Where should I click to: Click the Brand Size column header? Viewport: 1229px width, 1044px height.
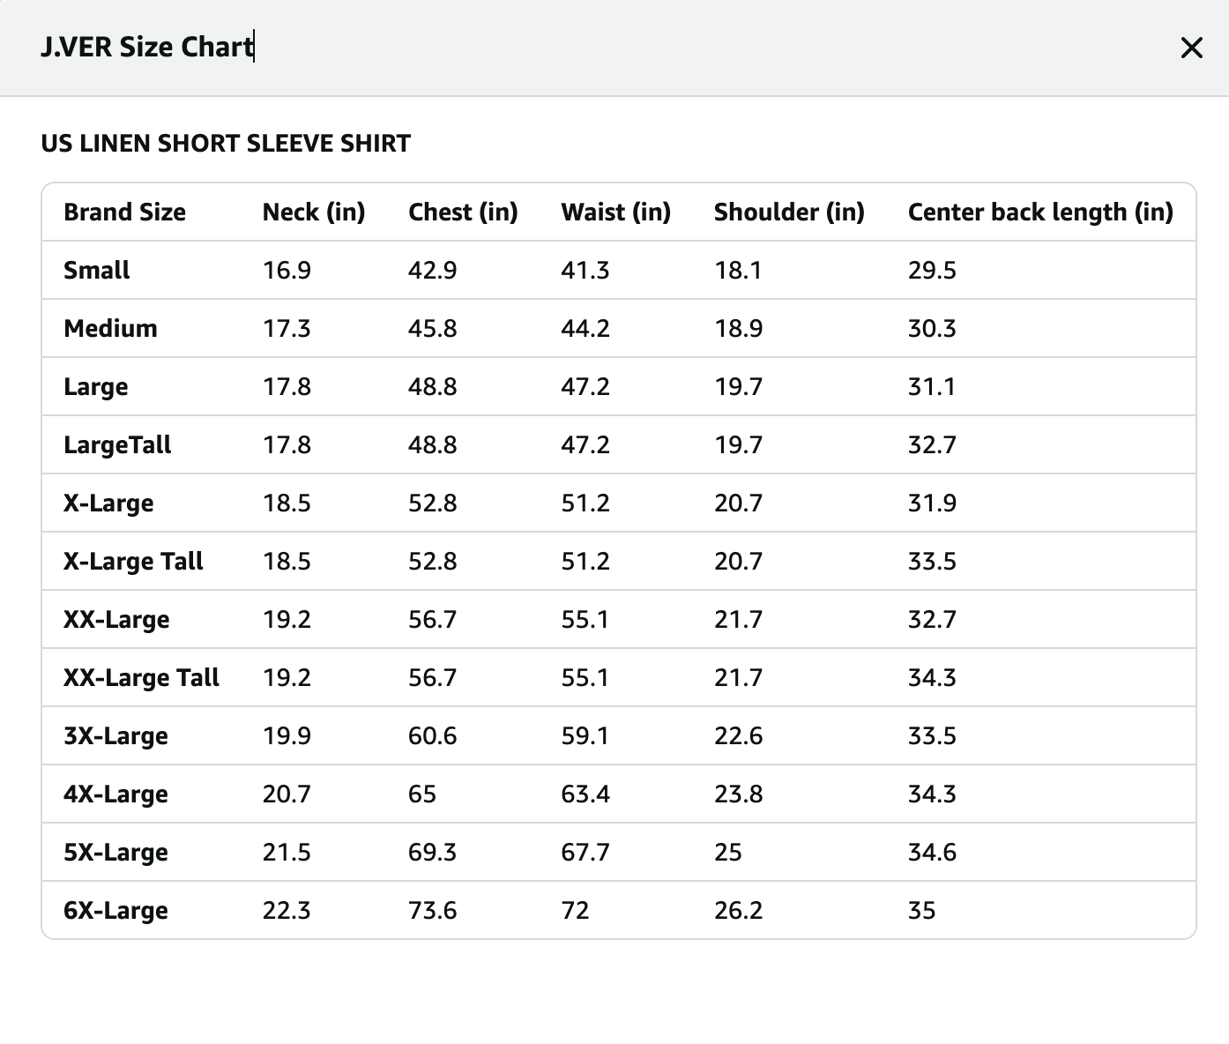(x=124, y=213)
